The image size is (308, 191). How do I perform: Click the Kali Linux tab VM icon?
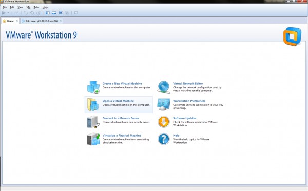(x=23, y=21)
